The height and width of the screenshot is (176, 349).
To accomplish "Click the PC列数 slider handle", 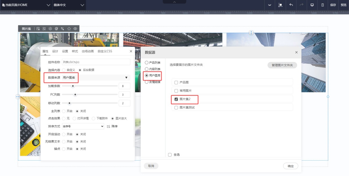I will (75, 95).
